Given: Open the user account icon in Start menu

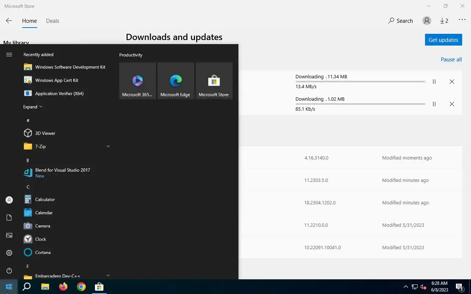Looking at the screenshot, I should [9, 200].
